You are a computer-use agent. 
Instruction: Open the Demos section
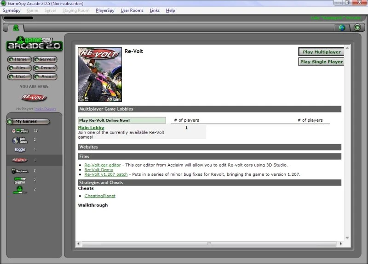(45, 68)
